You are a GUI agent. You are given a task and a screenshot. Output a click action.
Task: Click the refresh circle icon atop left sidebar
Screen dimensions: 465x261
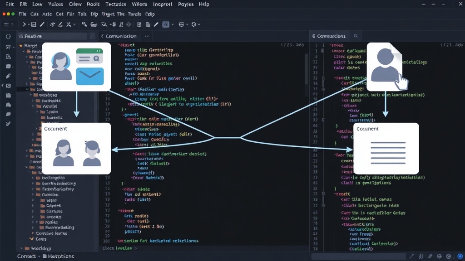pos(8,36)
